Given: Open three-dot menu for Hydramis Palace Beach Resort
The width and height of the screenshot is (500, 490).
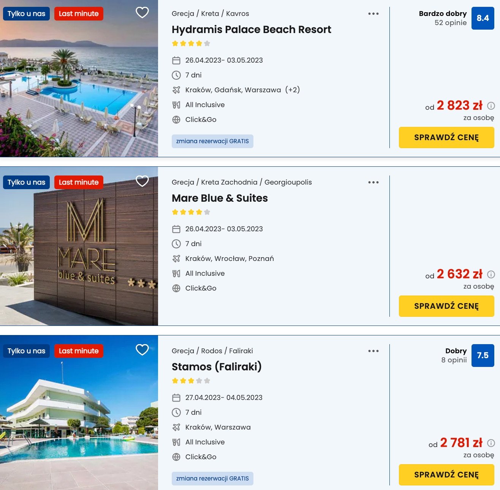Looking at the screenshot, I should (x=373, y=14).
